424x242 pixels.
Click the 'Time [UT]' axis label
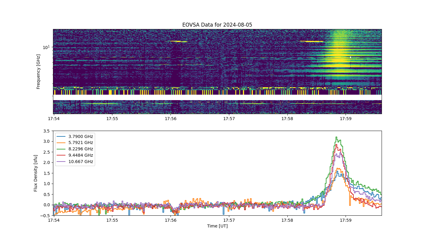point(217,226)
